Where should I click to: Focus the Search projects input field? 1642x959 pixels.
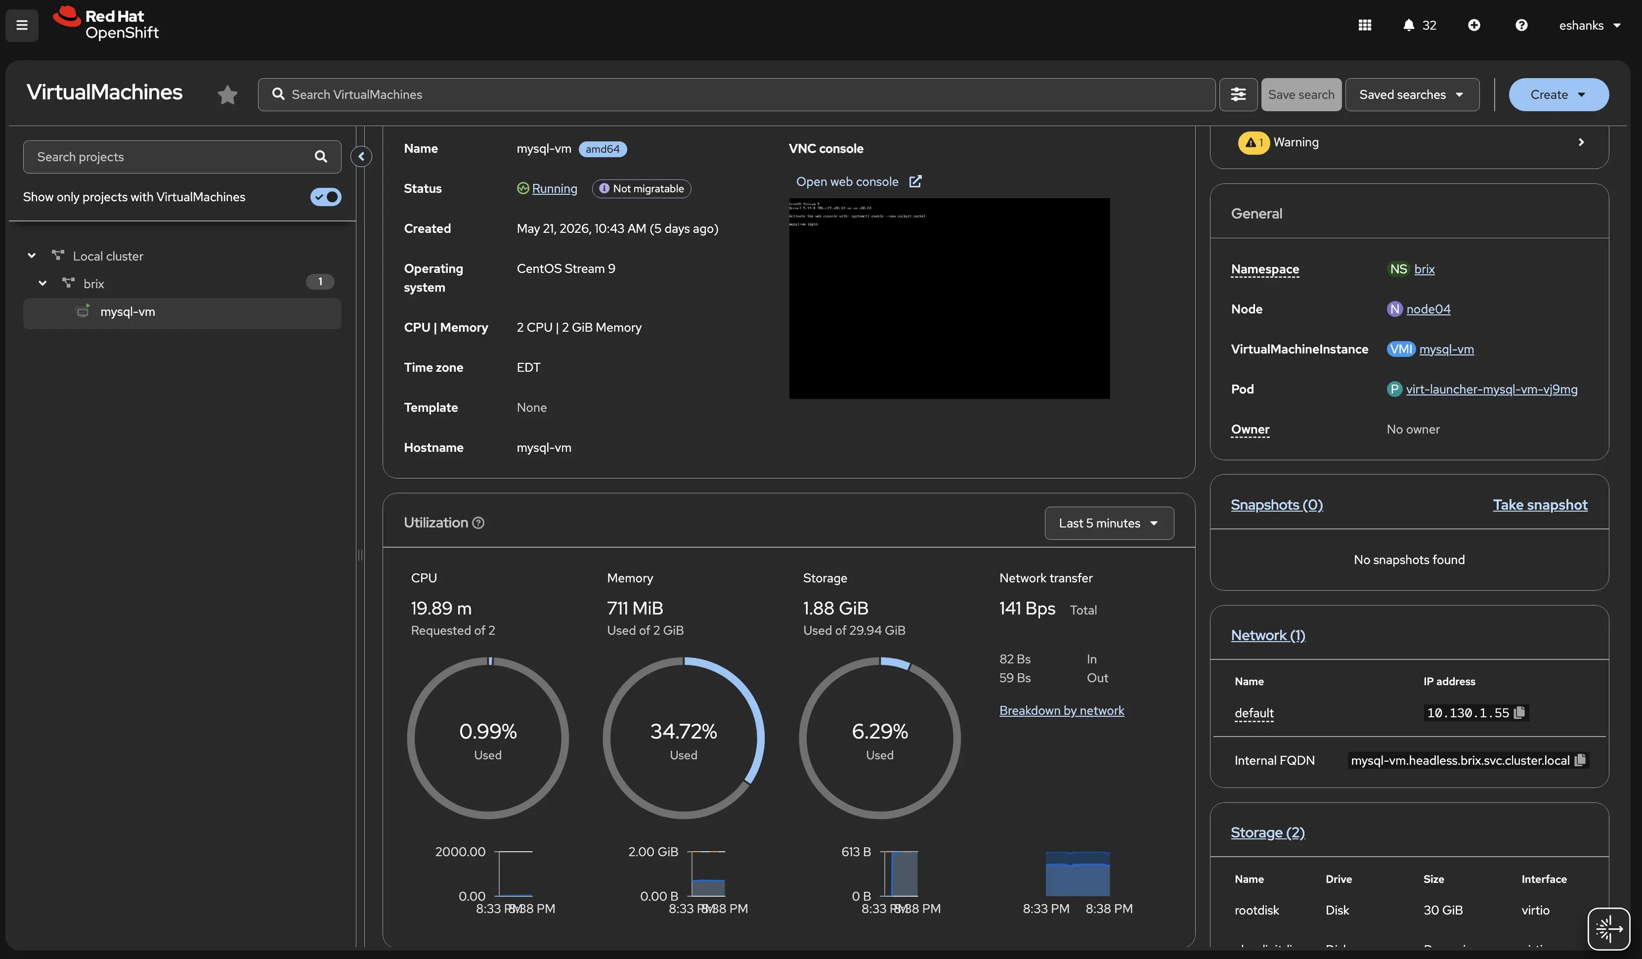(182, 156)
